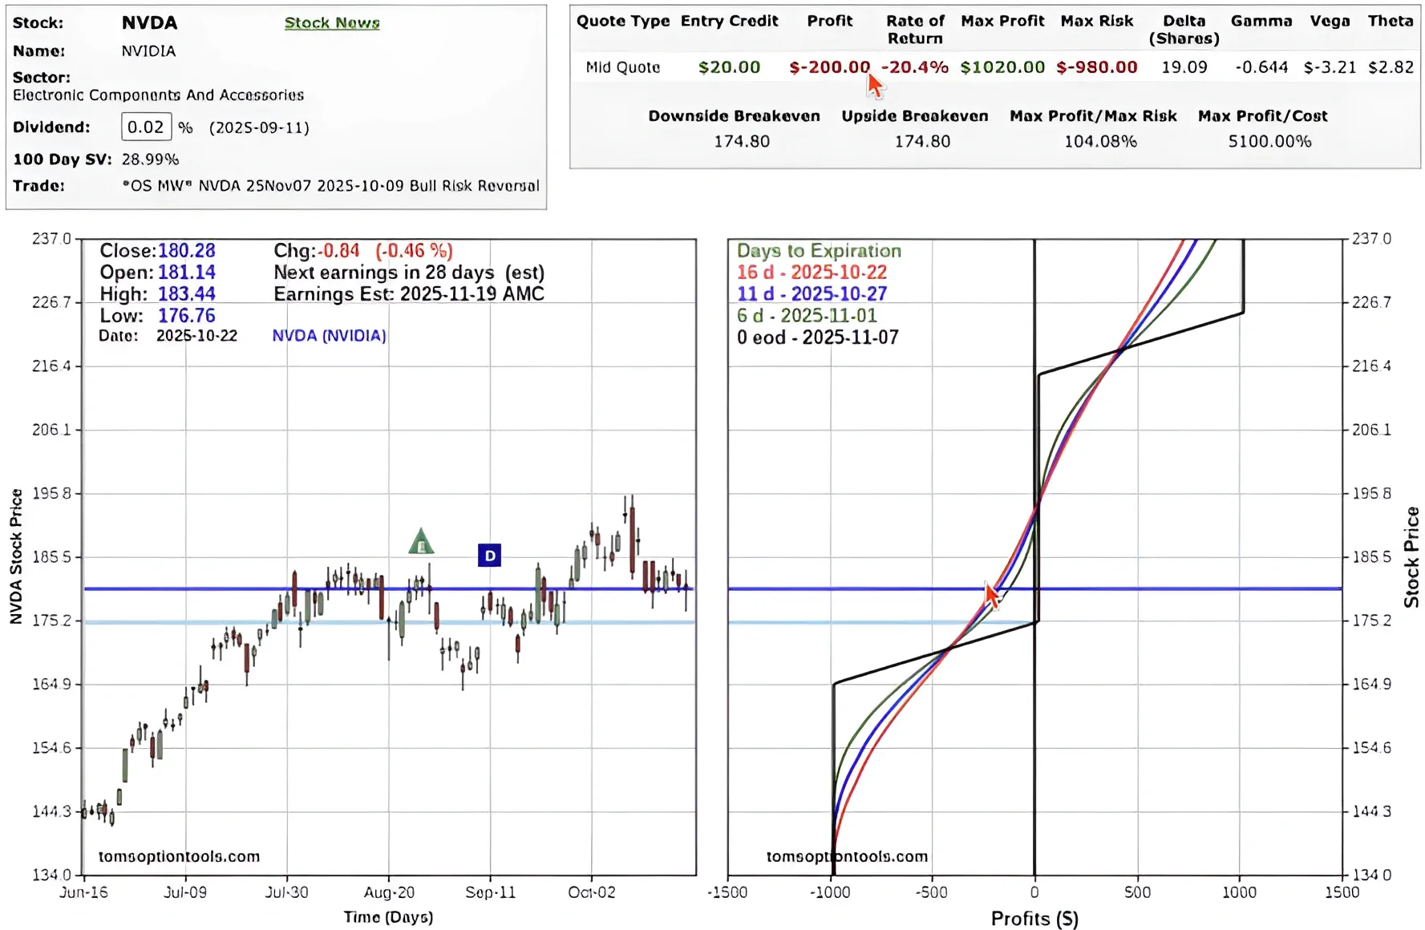Select the NVDA ticker symbol beside Stock
1425x930 pixels.
pyautogui.click(x=150, y=22)
